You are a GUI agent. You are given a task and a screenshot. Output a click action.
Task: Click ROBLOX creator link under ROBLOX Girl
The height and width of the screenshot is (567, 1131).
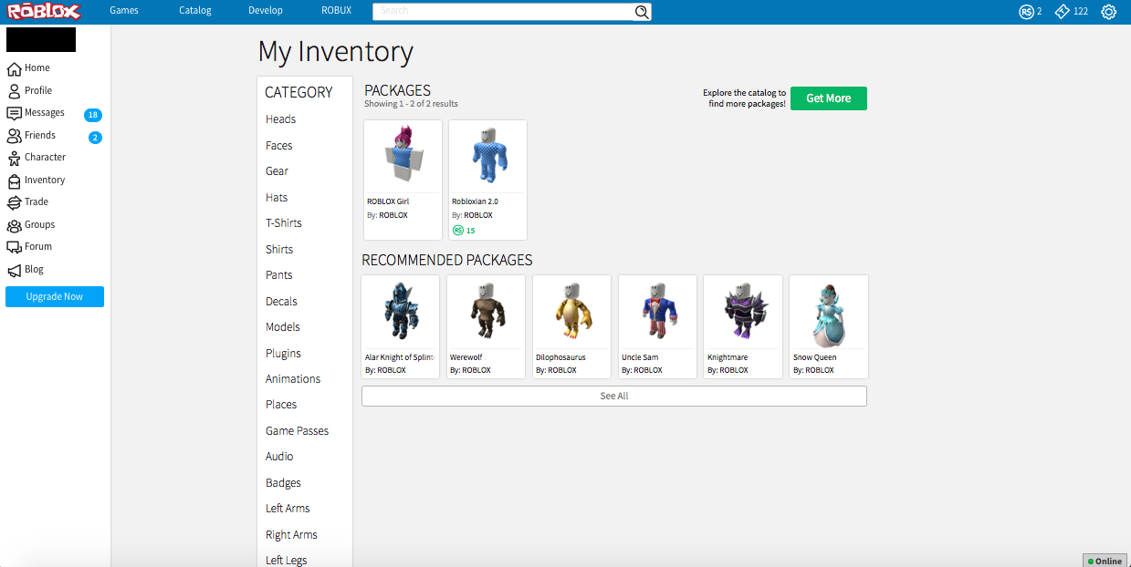pos(393,216)
